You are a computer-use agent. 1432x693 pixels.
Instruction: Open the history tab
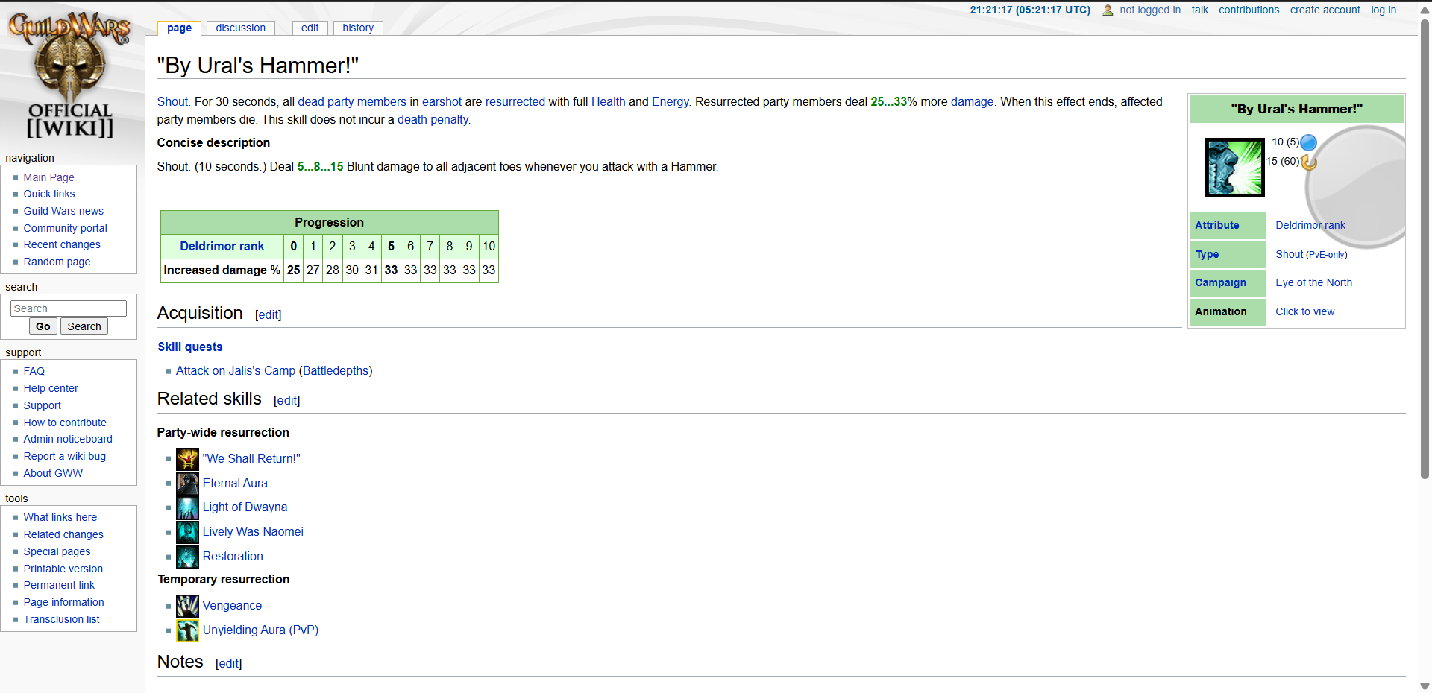click(x=358, y=28)
